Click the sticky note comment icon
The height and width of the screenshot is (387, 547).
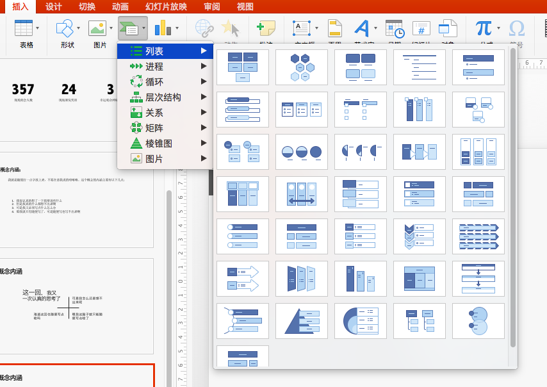tap(266, 28)
